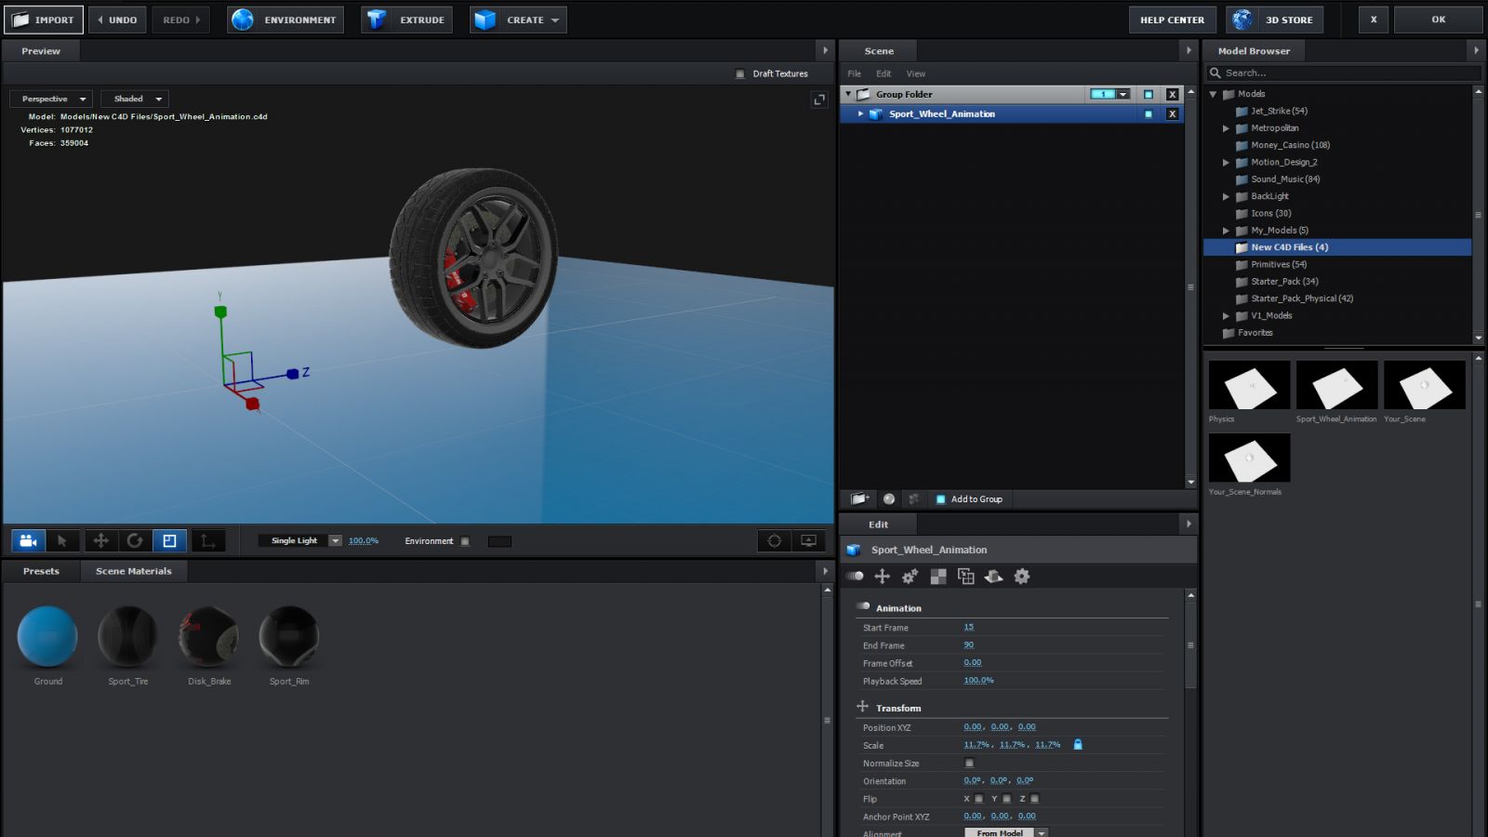Viewport: 1488px width, 837px height.
Task: Select the arrow pointer tool
Action: point(62,540)
